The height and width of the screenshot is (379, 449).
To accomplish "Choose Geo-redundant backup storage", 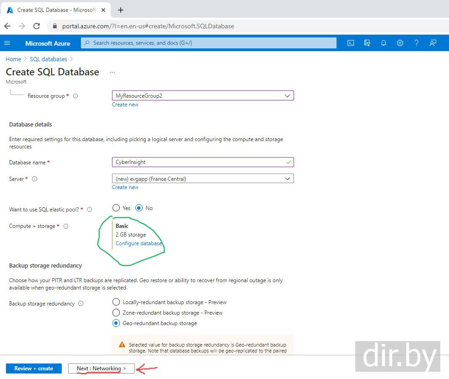I will 116,323.
